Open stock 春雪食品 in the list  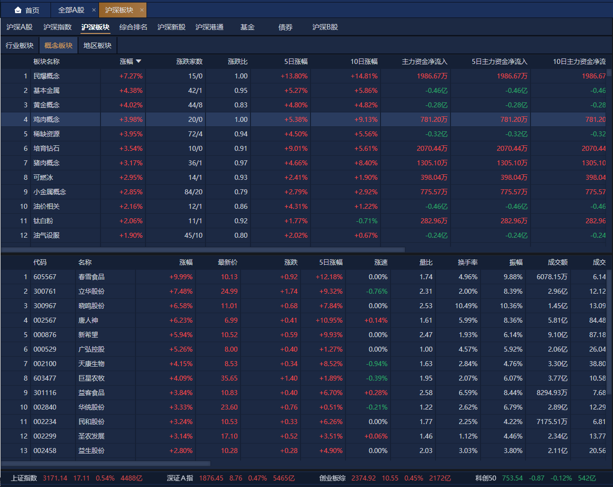[91, 277]
